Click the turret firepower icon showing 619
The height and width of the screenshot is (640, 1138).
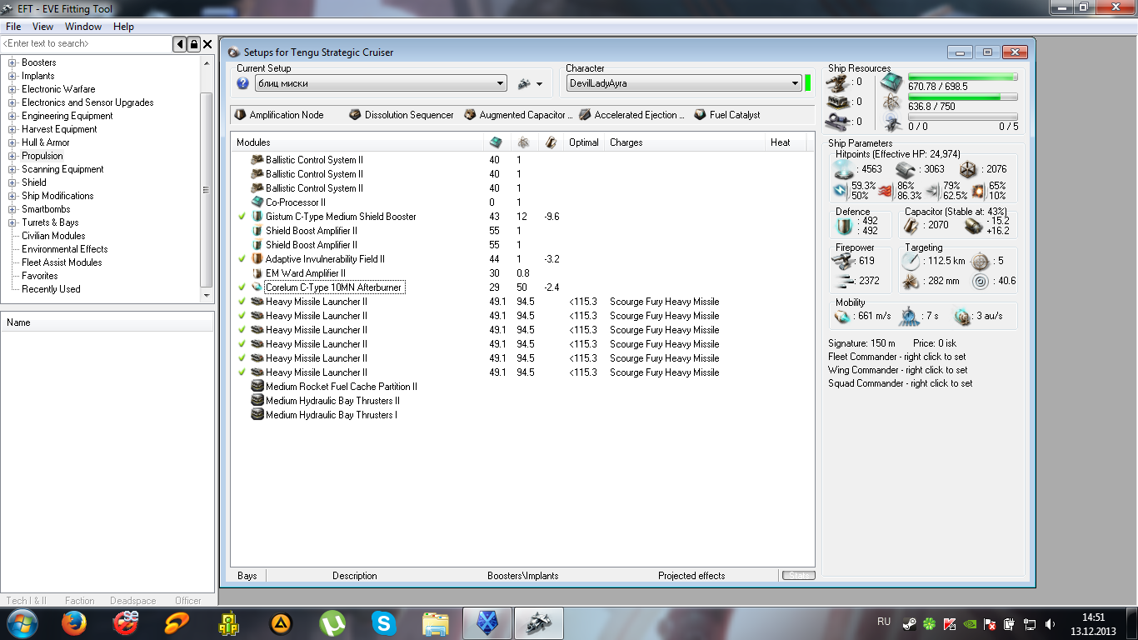(x=844, y=261)
